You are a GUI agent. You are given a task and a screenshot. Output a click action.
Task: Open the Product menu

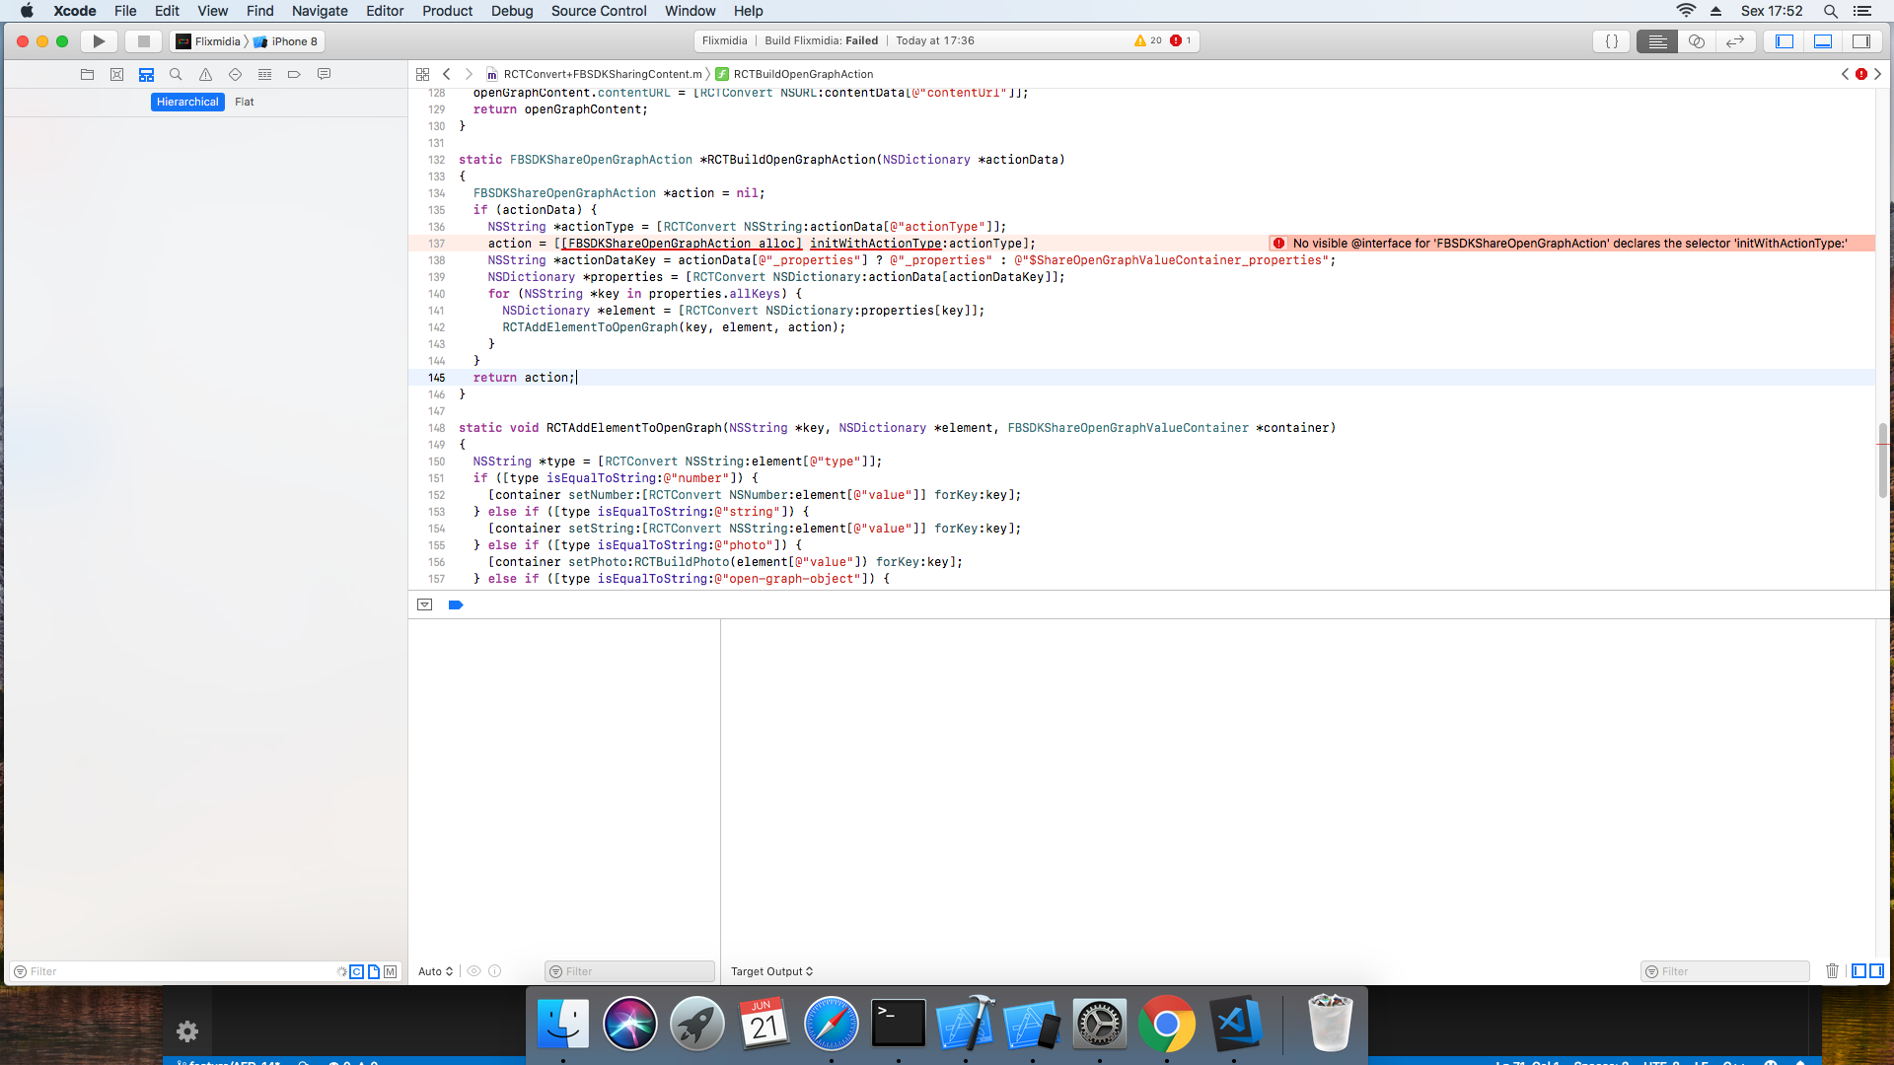447,11
